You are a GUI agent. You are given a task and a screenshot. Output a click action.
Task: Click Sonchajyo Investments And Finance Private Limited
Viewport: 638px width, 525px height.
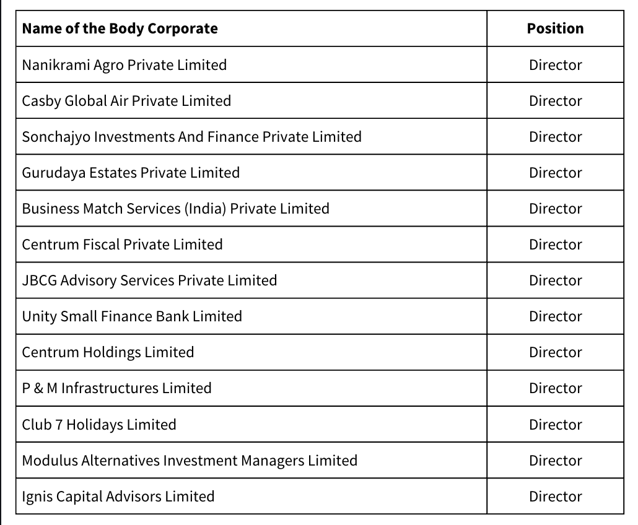(x=191, y=137)
